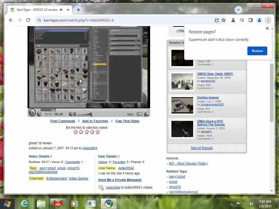Open GMan buys a RPG video link
The image size is (279, 209).
coord(211,123)
